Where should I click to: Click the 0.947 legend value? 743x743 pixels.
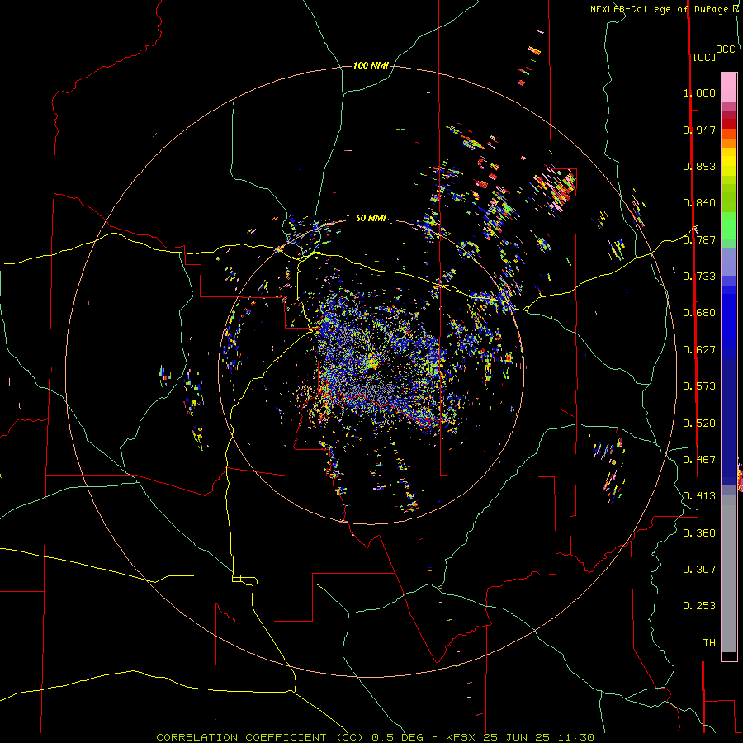tap(699, 130)
